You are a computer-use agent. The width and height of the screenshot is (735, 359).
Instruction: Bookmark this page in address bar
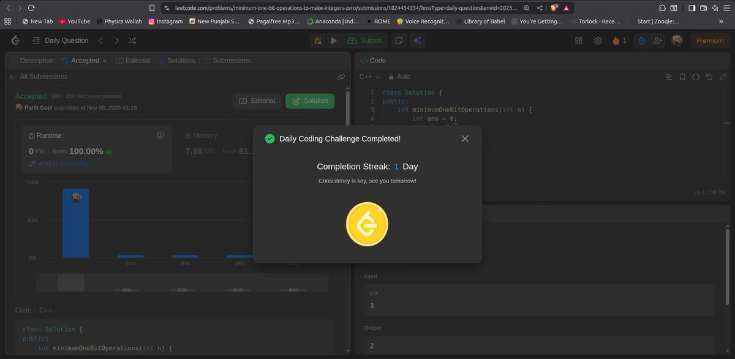click(x=152, y=8)
